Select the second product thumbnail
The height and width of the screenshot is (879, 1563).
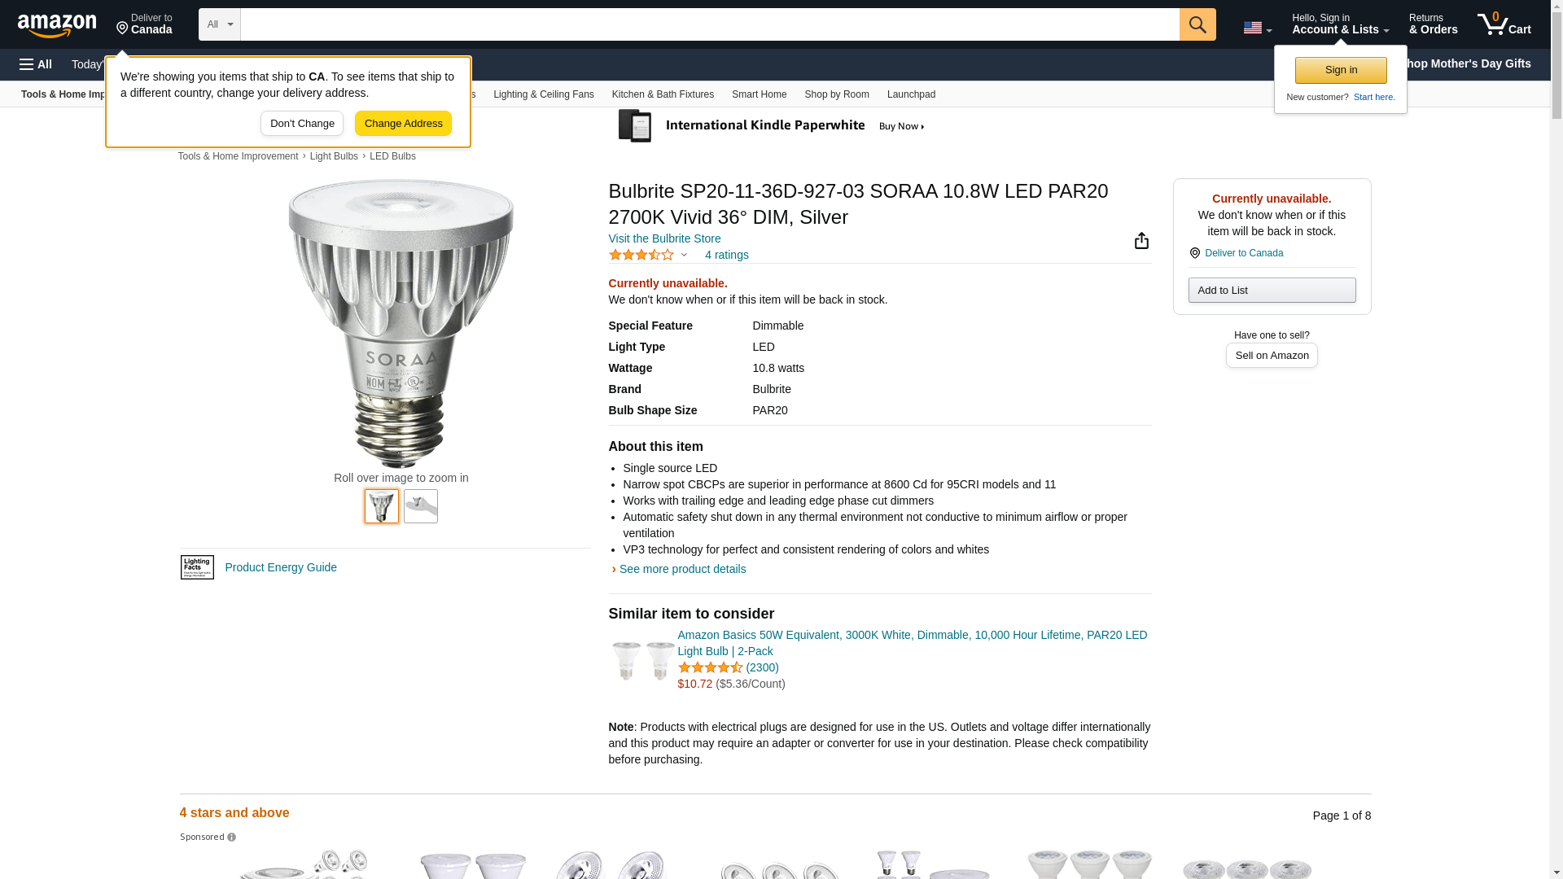421,506
